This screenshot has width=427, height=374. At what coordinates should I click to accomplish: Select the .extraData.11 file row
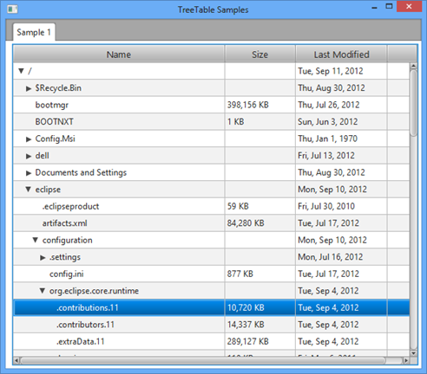point(211,341)
